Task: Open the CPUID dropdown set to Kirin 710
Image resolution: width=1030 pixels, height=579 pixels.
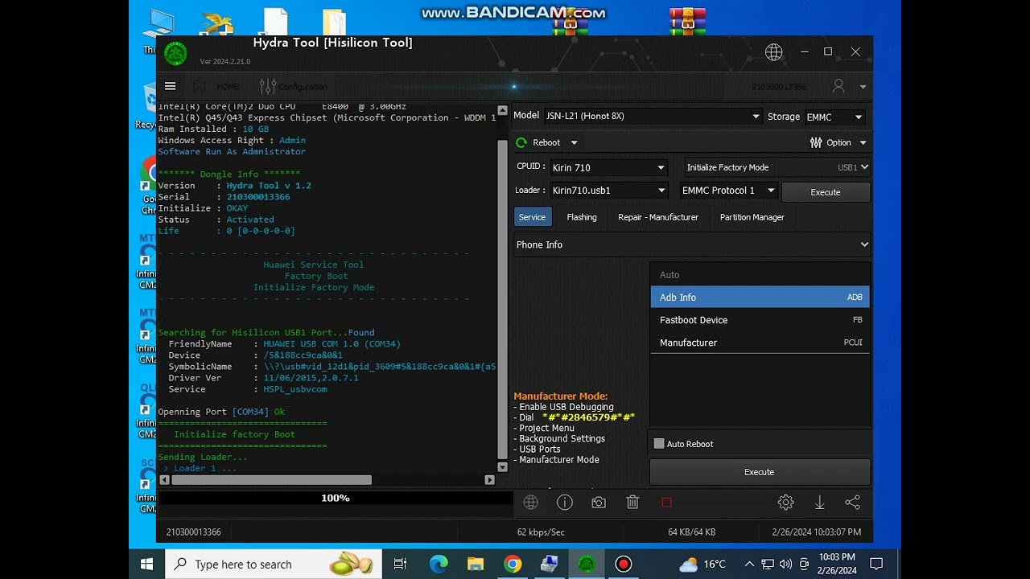Action: tap(608, 168)
